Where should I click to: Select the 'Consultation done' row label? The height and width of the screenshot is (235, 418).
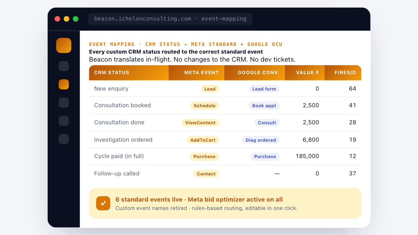[119, 123]
